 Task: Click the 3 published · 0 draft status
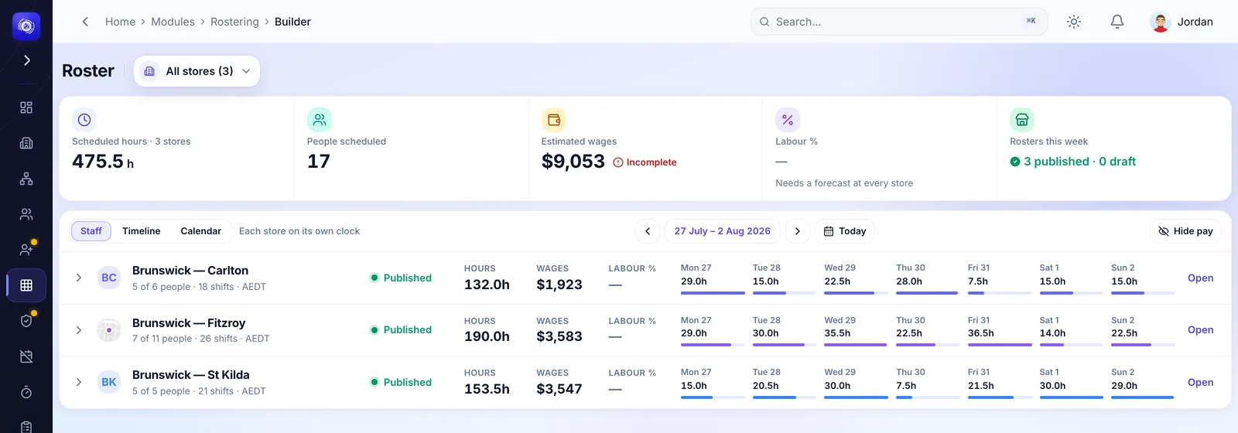click(x=1072, y=162)
